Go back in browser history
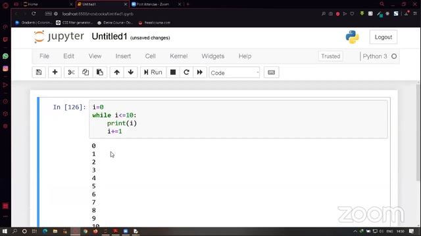The height and width of the screenshot is (236, 421). pyautogui.click(x=16, y=14)
